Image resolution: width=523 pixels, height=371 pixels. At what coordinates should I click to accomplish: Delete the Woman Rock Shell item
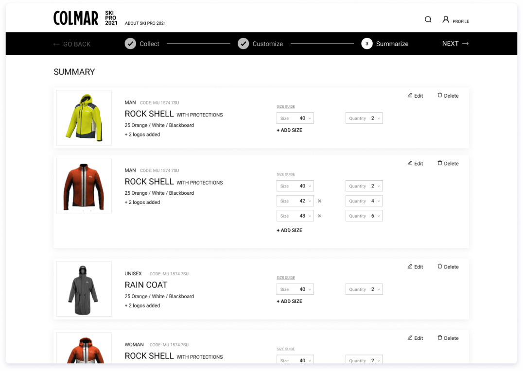click(x=448, y=338)
